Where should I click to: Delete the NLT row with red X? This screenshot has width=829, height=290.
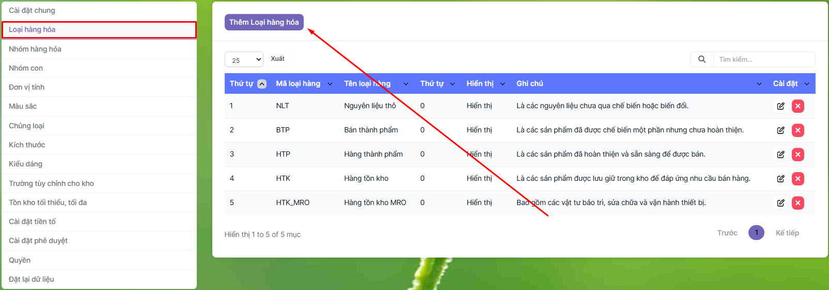click(797, 106)
